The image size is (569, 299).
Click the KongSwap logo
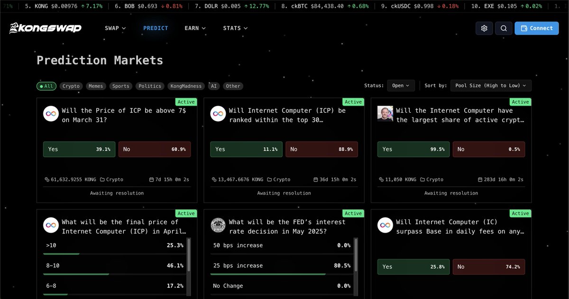coord(45,28)
